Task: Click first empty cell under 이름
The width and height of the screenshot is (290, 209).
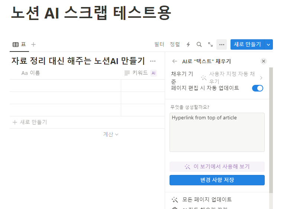Action: (x=65, y=86)
